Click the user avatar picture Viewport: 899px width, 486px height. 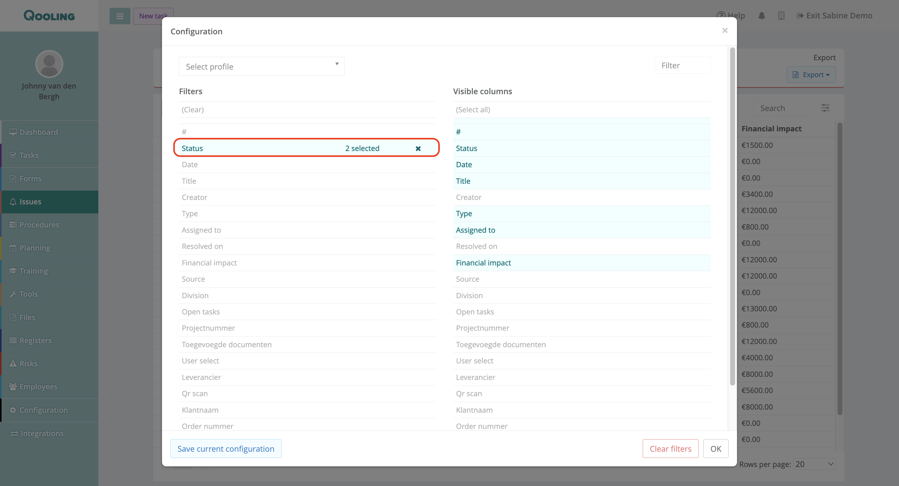49,64
